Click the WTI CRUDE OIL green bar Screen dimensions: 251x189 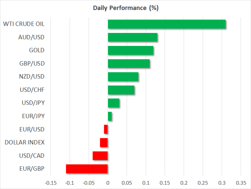(x=167, y=24)
